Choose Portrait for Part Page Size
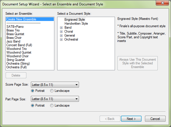The height and width of the screenshot is (127, 171). [x=33, y=105]
